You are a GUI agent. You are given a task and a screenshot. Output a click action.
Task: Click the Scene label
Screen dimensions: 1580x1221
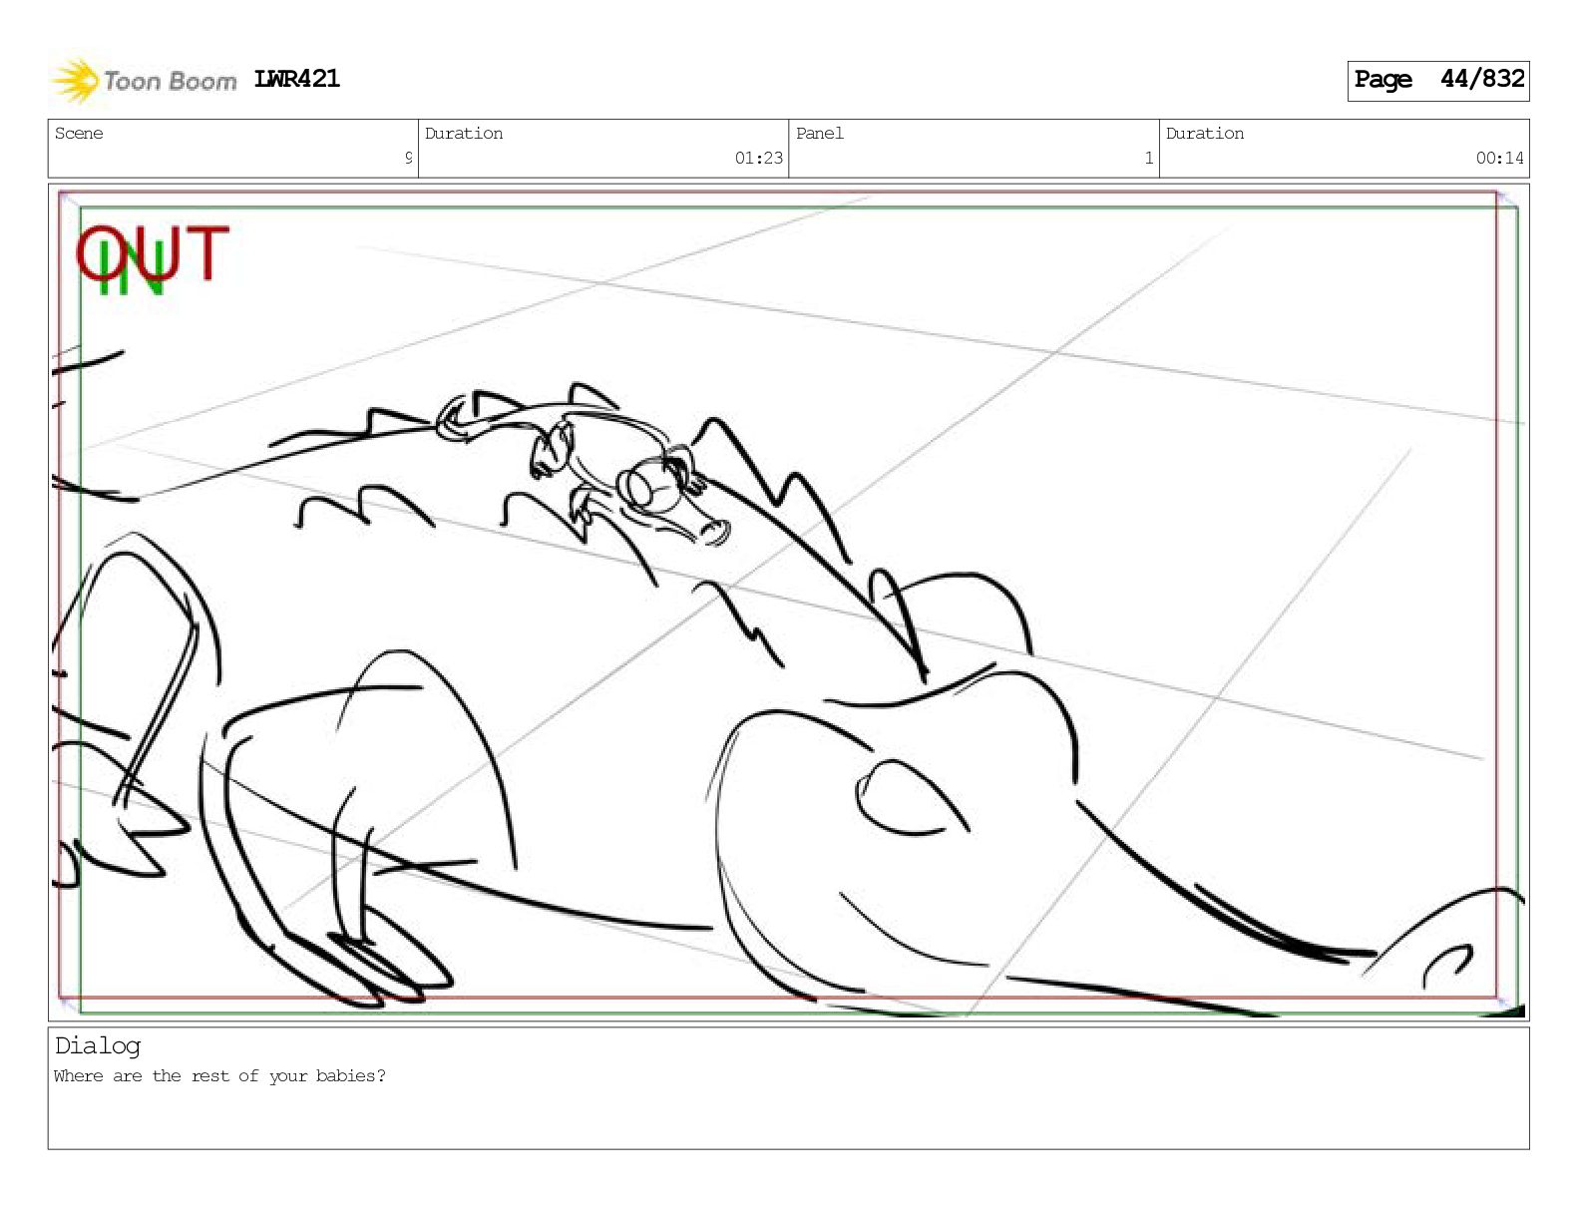click(x=79, y=134)
